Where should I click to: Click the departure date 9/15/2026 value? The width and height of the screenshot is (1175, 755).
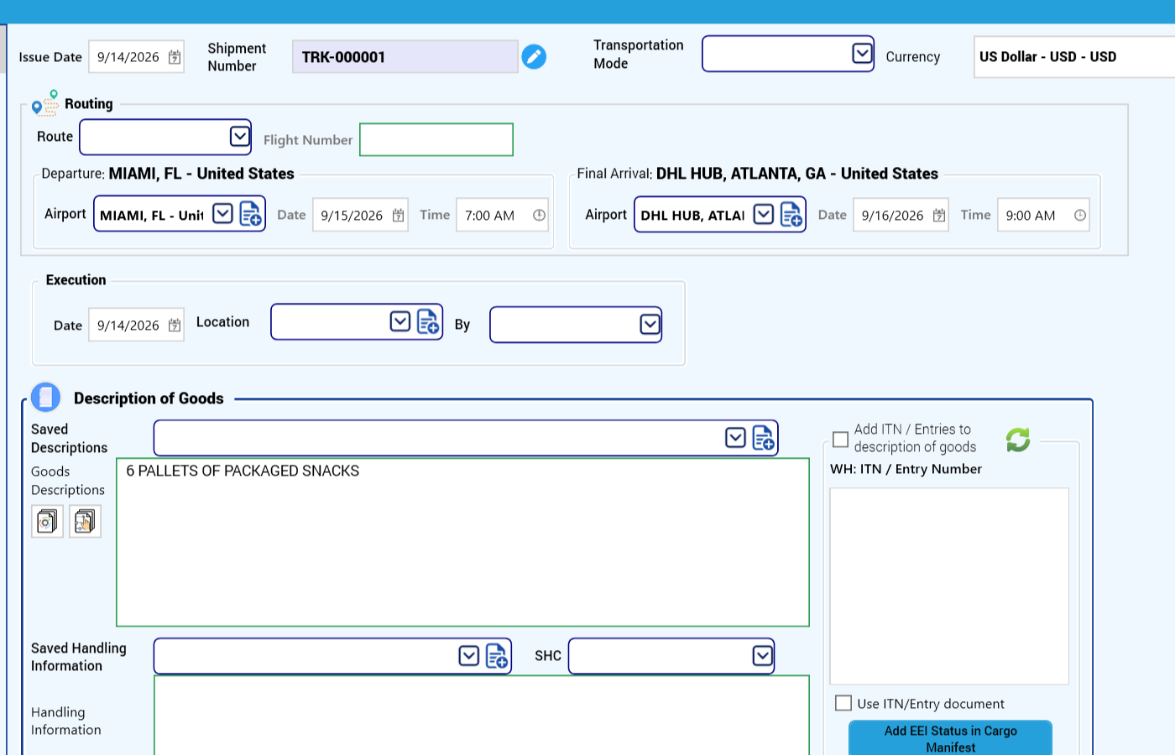point(352,216)
